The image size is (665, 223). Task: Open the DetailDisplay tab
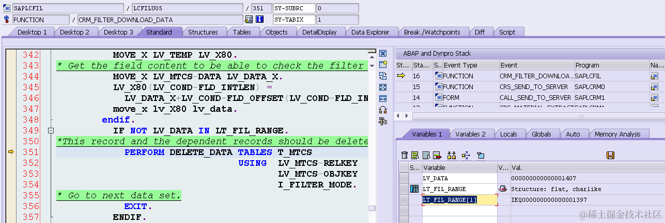pos(319,32)
